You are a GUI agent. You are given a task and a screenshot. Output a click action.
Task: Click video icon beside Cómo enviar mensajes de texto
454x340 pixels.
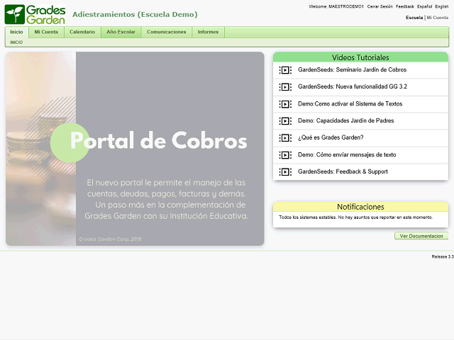[x=285, y=155]
